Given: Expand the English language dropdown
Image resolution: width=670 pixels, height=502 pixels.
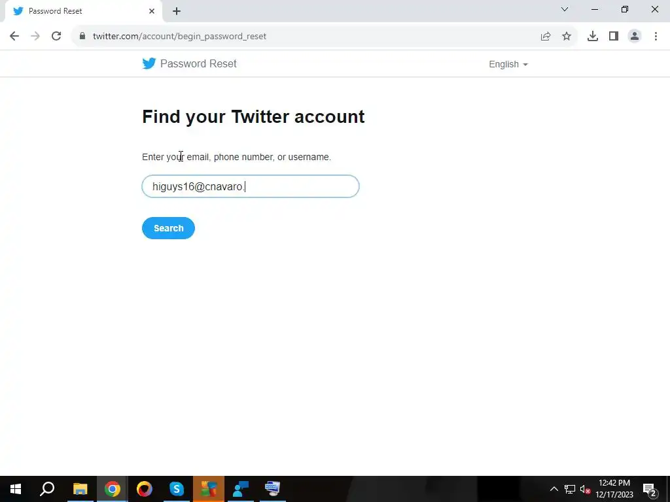Looking at the screenshot, I should (x=508, y=64).
